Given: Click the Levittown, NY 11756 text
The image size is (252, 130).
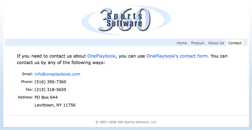Looking at the screenshot, I should 55,105.
